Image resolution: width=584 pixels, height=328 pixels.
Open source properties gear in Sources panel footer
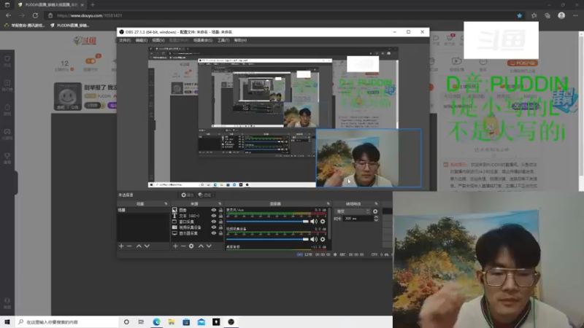[191, 246]
